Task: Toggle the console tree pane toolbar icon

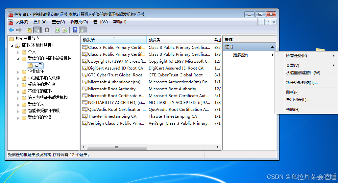Action: [x=37, y=30]
